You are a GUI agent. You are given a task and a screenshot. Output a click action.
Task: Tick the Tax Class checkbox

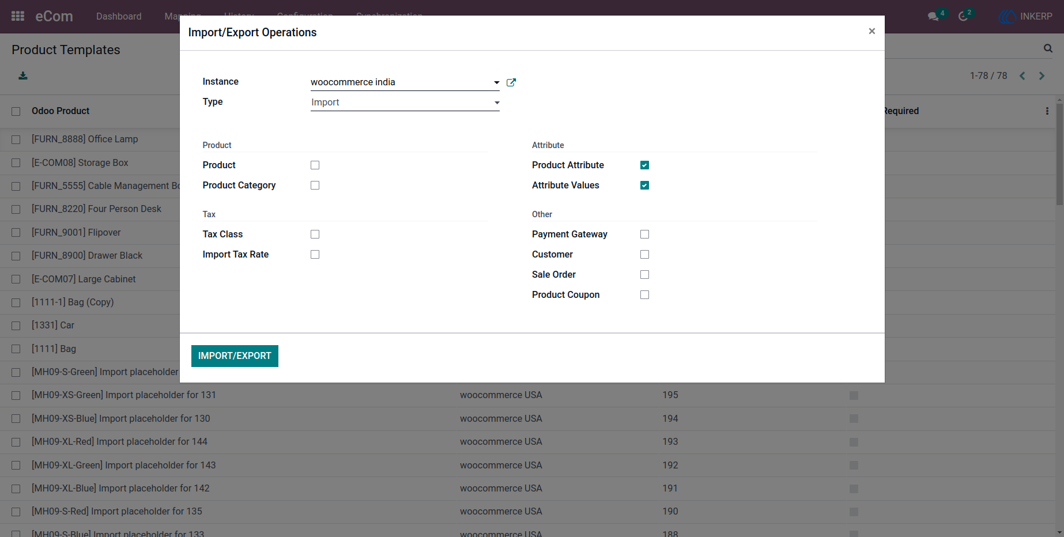click(315, 235)
